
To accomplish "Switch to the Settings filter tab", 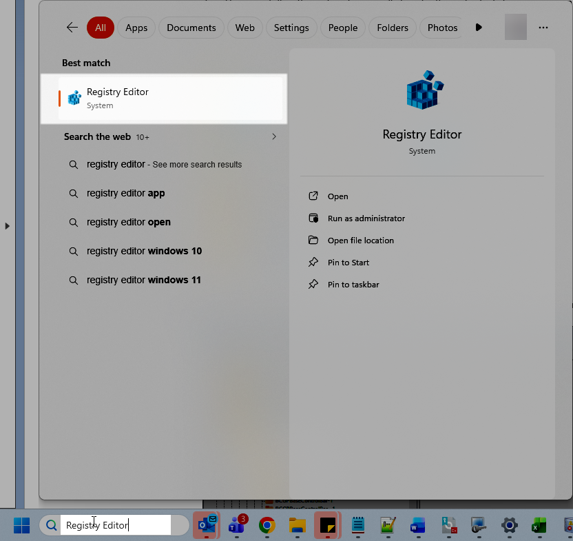I will 291,28.
